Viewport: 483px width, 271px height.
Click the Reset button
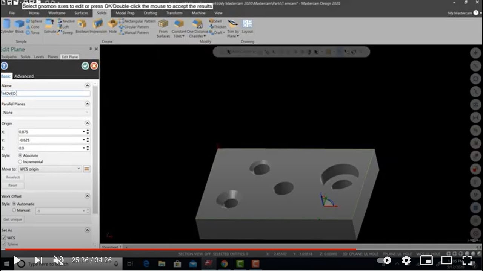point(13,185)
